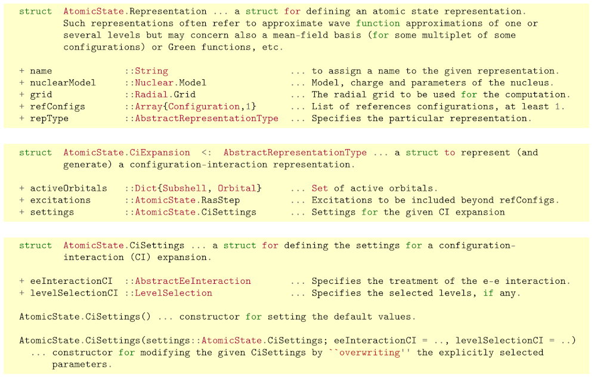Click the AtomicState.CiExpansion struct name
Screen dimensions: 594x378
(x=126, y=153)
